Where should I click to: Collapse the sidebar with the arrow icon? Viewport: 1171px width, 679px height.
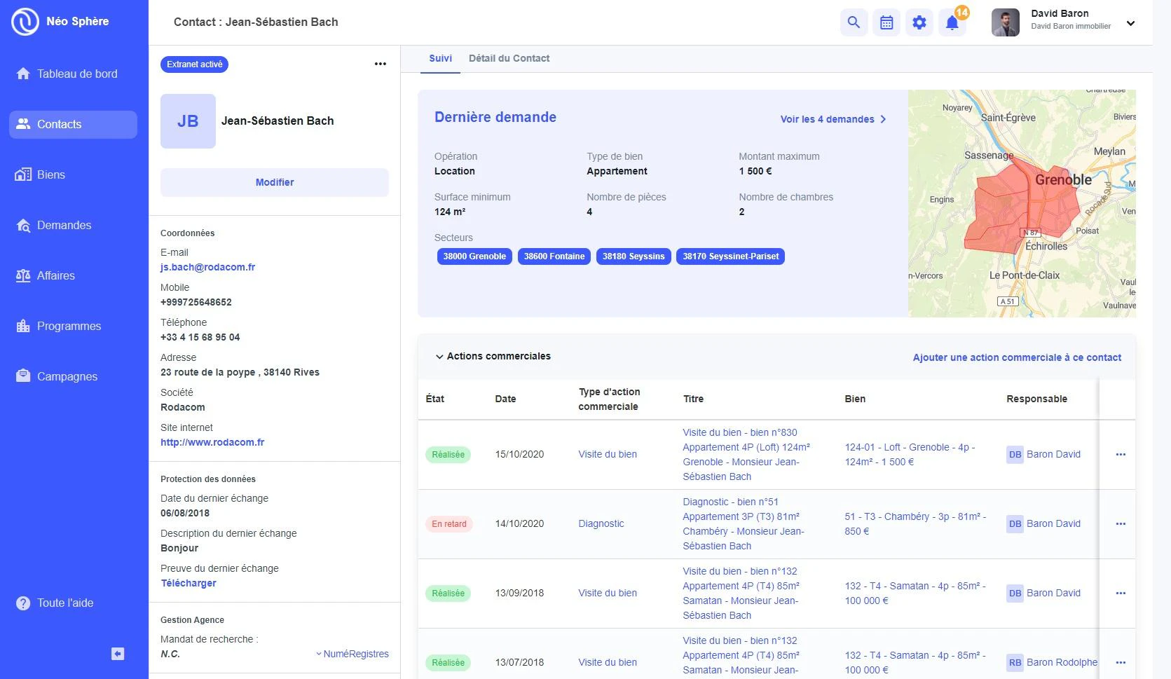[x=118, y=654]
